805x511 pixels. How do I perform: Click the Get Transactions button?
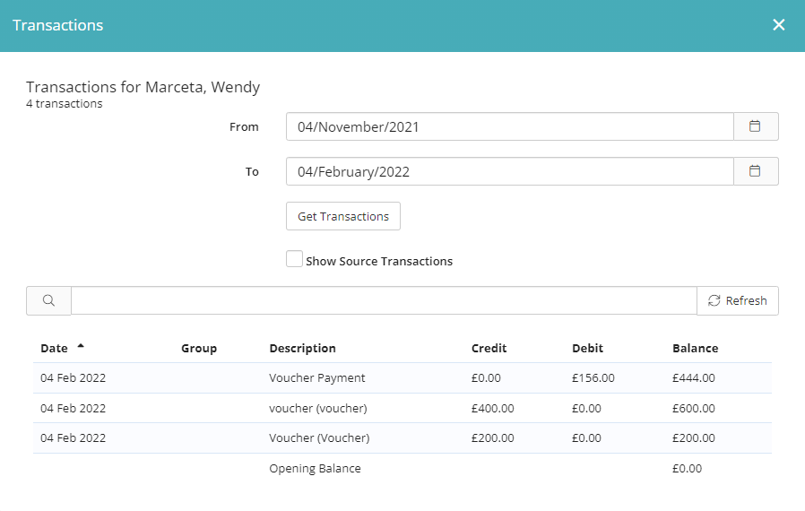click(343, 216)
